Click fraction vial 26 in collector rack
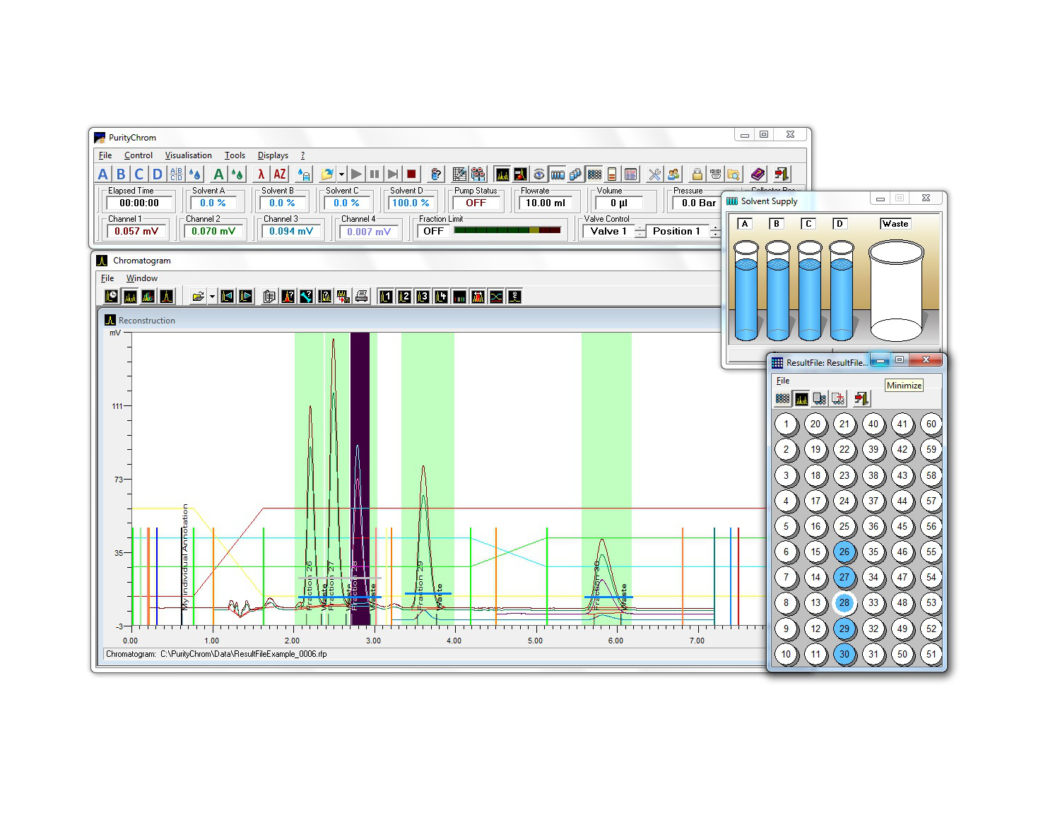Image resolution: width=1060 pixels, height=815 pixels. (x=844, y=552)
